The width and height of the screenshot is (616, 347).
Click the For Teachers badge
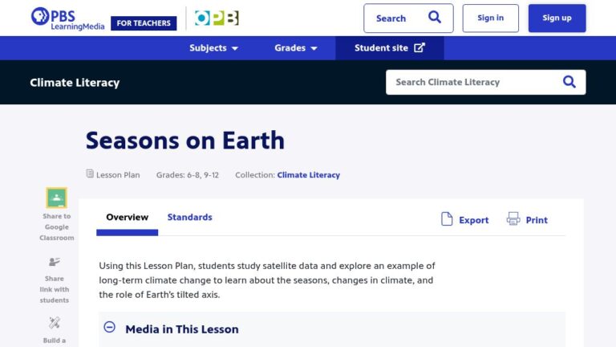144,23
